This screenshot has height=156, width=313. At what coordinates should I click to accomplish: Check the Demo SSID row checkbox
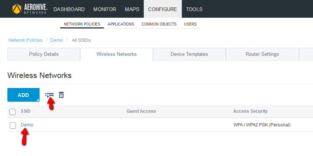[x=13, y=125]
